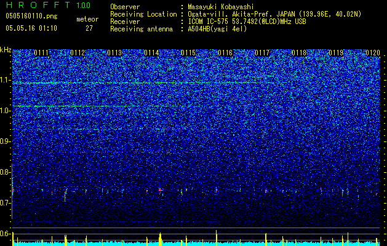Click the 1.0 frequency axis label
The image size is (387, 246).
coord(6,111)
